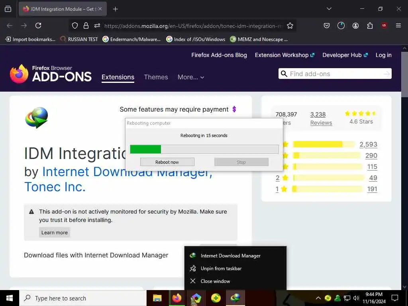Click Reboot now in reboot dialog

coord(167,162)
